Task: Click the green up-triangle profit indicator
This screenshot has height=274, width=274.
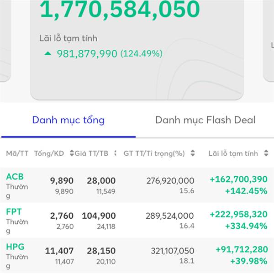Action: pyautogui.click(x=47, y=53)
